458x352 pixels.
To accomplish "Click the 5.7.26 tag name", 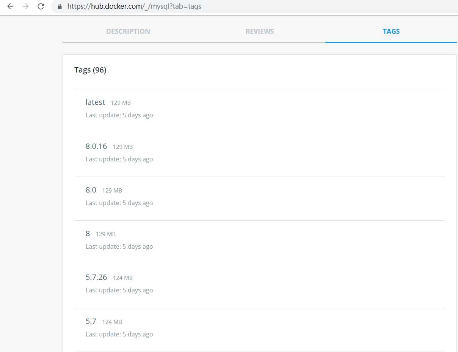I will click(96, 277).
